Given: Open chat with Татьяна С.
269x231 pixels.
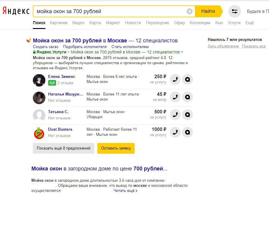Looking at the screenshot, I should click(x=187, y=115).
